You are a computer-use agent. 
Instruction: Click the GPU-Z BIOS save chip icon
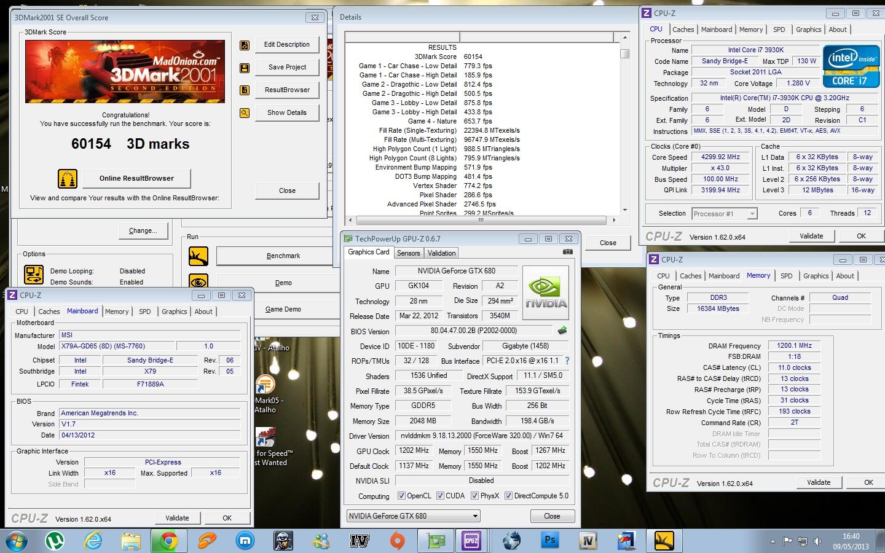coord(562,331)
